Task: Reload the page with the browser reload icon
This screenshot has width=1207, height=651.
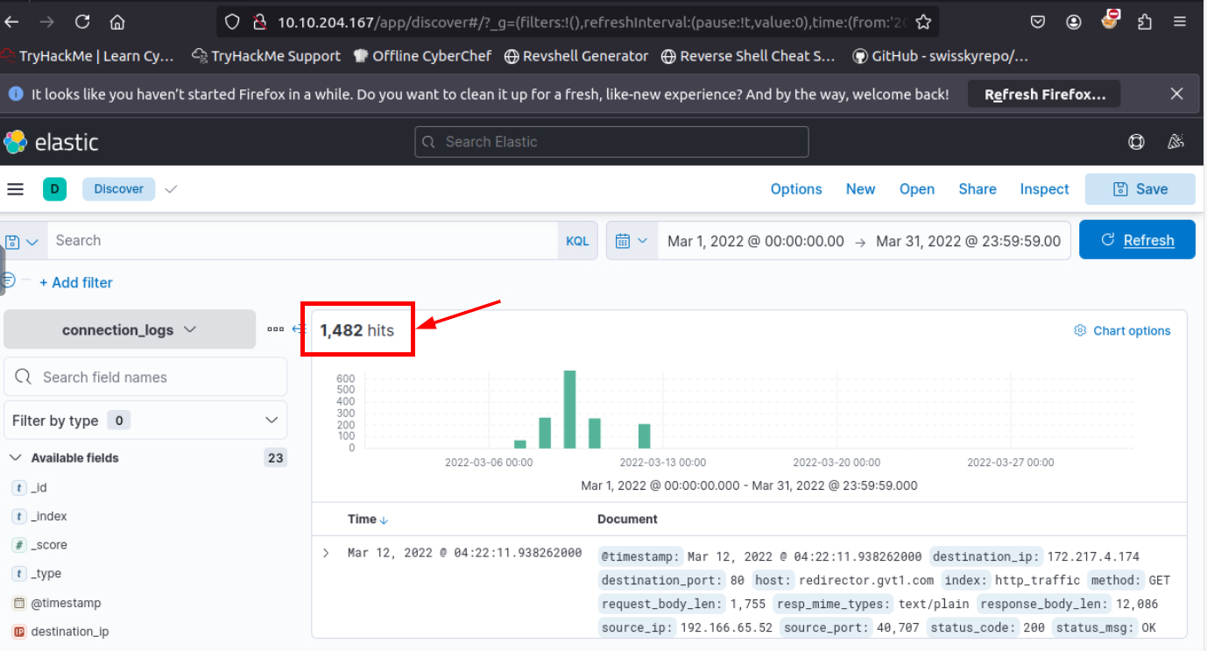Action: pos(82,22)
